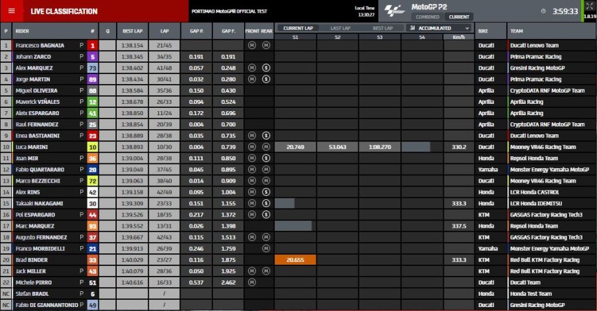Click Pirro's gap value 2.462

click(x=228, y=283)
